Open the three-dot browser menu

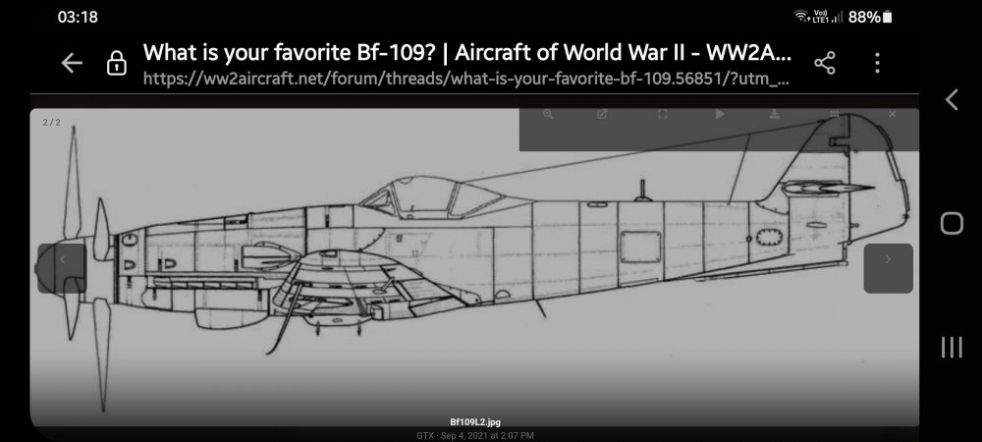coord(877,63)
